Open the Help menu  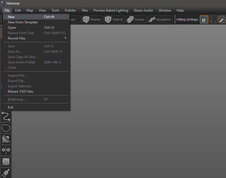click(x=180, y=10)
